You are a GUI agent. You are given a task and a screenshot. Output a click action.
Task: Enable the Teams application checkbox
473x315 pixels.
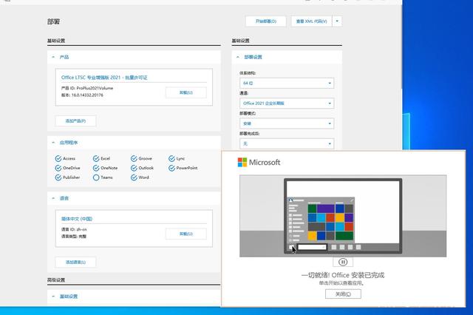tap(96, 177)
